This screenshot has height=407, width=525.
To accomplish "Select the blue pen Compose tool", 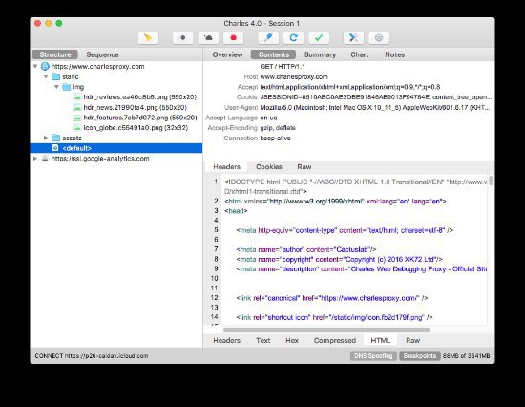I will tap(268, 38).
